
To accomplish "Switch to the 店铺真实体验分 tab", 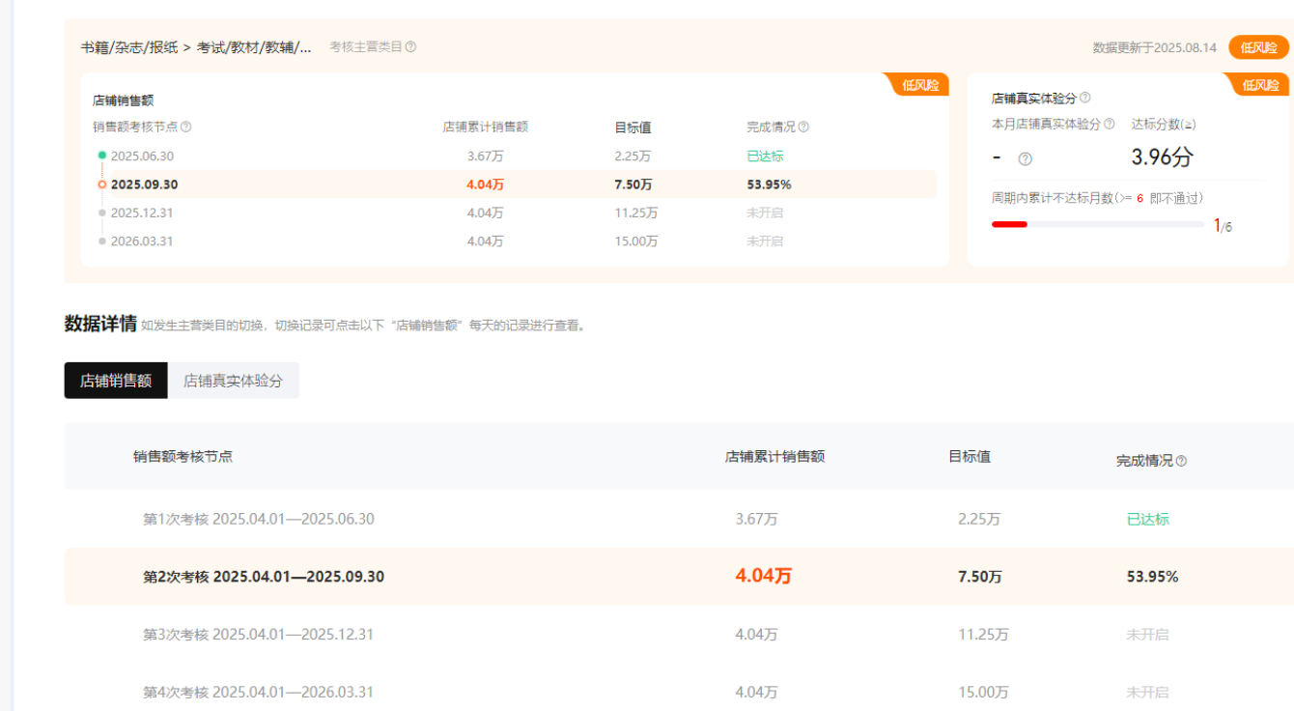I will point(233,381).
